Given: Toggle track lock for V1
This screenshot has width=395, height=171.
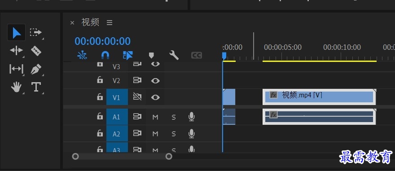Looking at the screenshot, I should pos(100,97).
